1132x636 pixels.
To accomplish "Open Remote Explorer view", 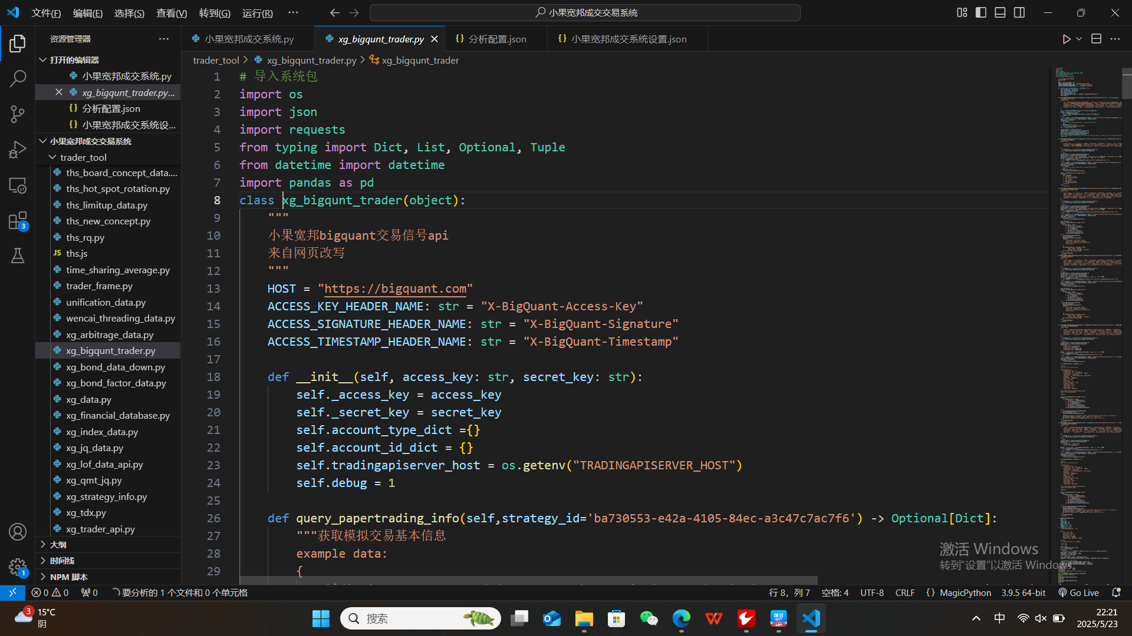I will [18, 185].
